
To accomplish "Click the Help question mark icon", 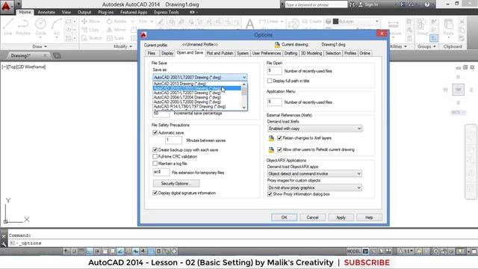I will (x=426, y=4).
